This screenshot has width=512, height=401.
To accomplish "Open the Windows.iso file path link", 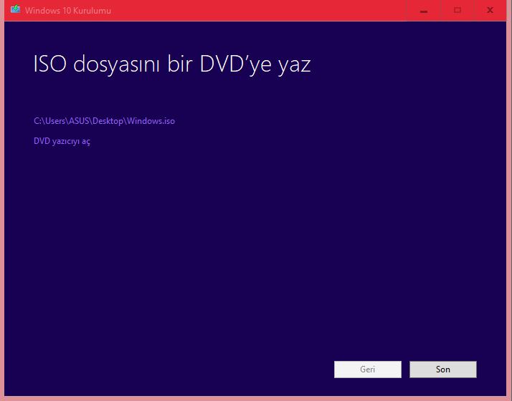I will pyautogui.click(x=104, y=121).
